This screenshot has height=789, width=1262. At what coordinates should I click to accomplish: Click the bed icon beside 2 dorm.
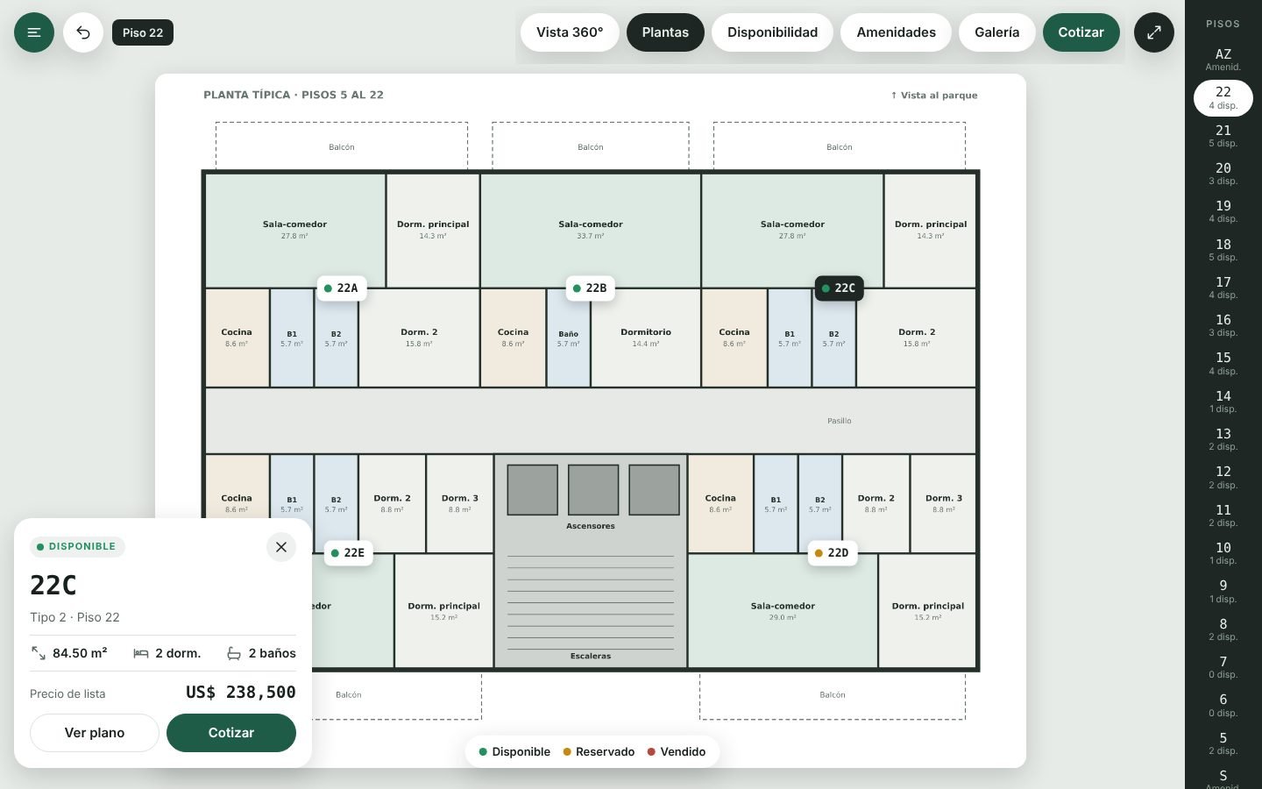tap(141, 653)
